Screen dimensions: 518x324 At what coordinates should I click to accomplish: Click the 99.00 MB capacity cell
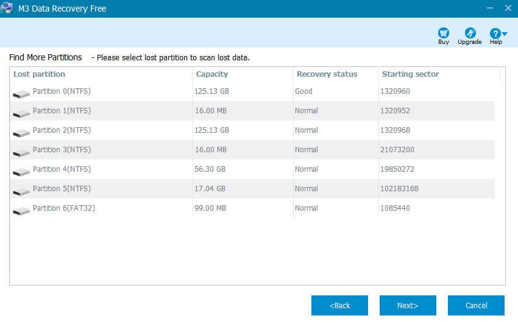pyautogui.click(x=210, y=208)
